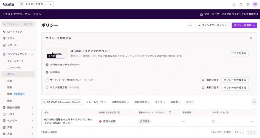The image size is (260, 138).
Task: Click ポリシーを作成する for リスク管理方針
Action: coord(235,88)
